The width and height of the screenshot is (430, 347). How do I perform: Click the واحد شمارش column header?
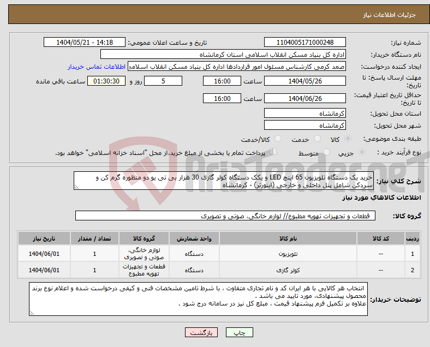point(194,238)
